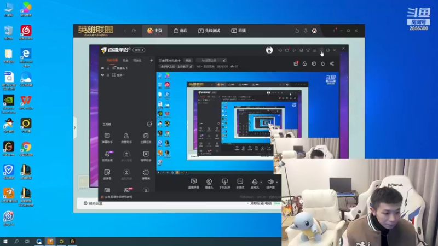The height and width of the screenshot is (246, 438).
Task: Add a multimedia source (多媒体)
Action: coord(240,184)
